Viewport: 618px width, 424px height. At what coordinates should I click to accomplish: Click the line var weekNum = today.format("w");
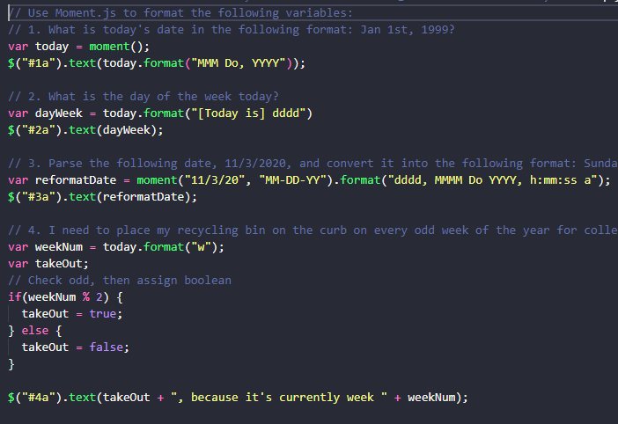(x=116, y=247)
